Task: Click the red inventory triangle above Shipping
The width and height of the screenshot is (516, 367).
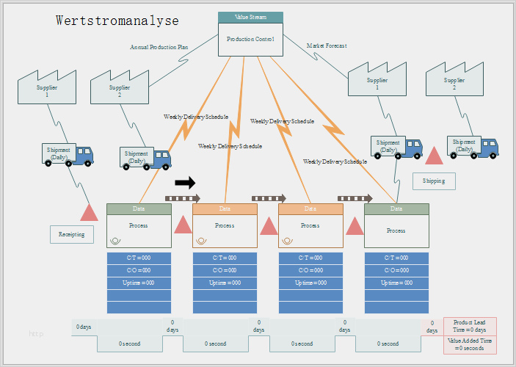Action: point(434,156)
